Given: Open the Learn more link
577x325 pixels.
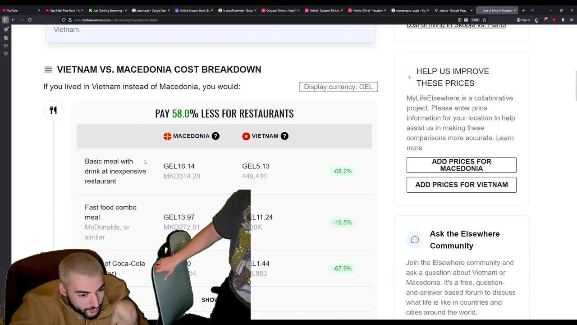Looking at the screenshot, I should coord(460,143).
